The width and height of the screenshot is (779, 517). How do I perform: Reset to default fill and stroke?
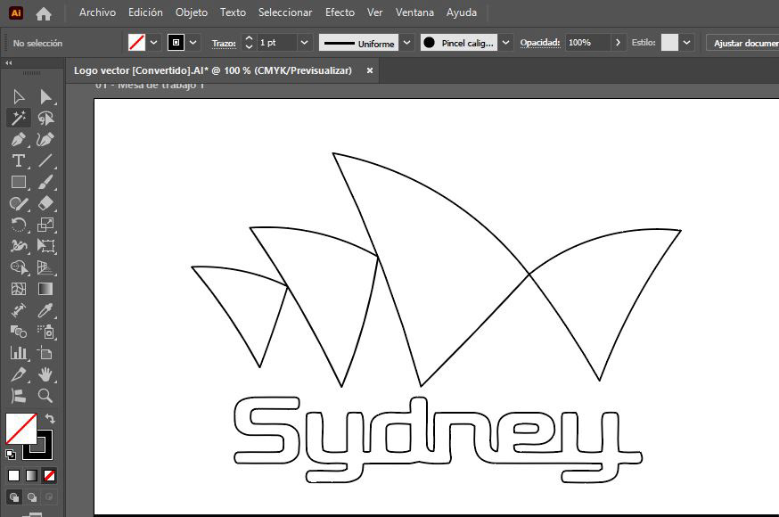click(x=11, y=454)
